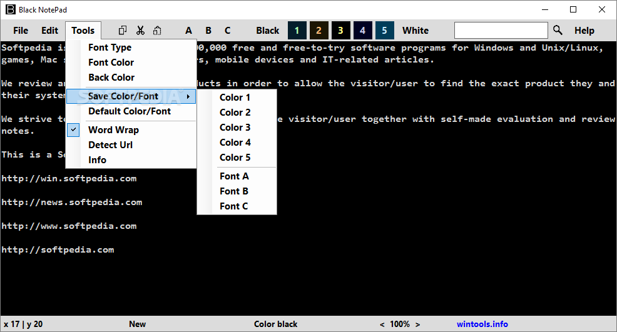
Task: Click into the search text field
Action: tap(501, 30)
